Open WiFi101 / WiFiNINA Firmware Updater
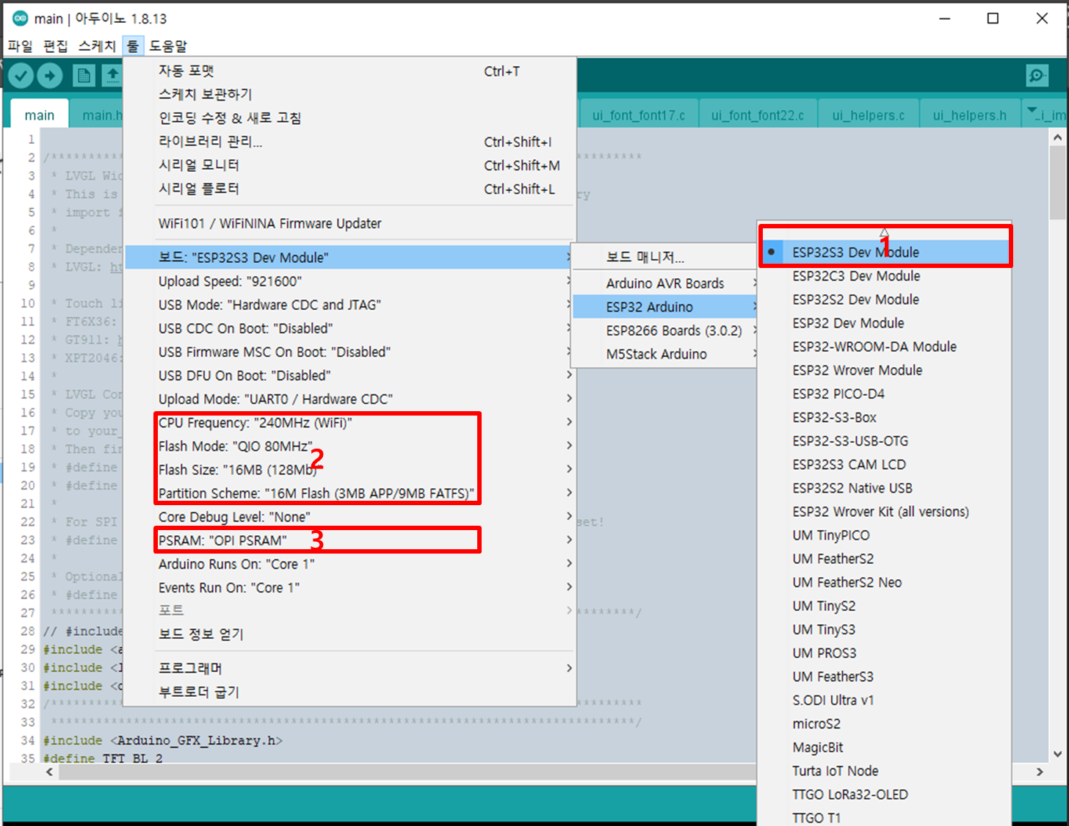Screen dimensions: 1069x826 pyautogui.click(x=350, y=223)
